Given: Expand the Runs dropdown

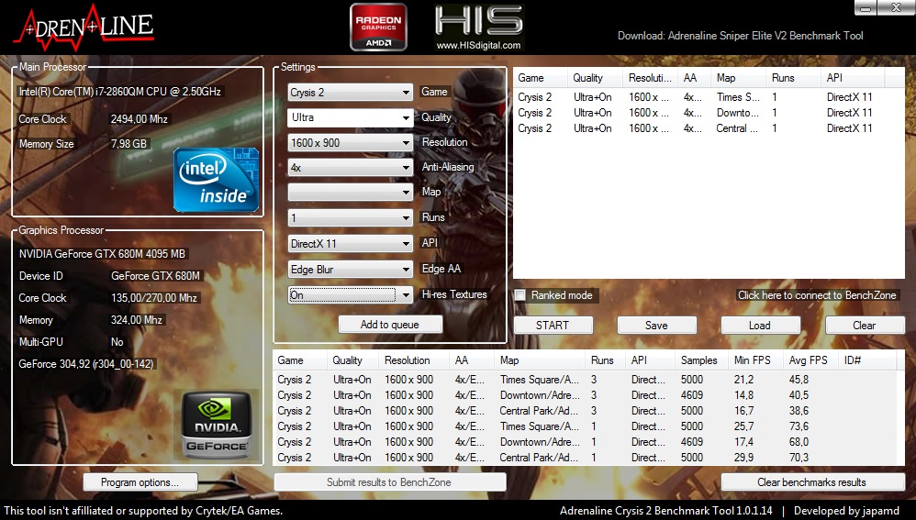Looking at the screenshot, I should tap(350, 217).
